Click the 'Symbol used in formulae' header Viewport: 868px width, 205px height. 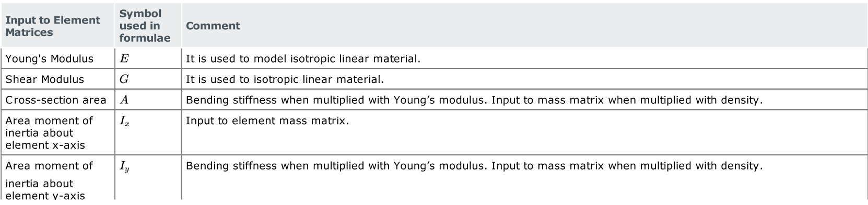tap(145, 26)
